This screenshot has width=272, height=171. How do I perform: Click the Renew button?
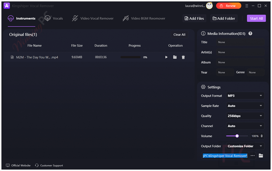pos(228,6)
